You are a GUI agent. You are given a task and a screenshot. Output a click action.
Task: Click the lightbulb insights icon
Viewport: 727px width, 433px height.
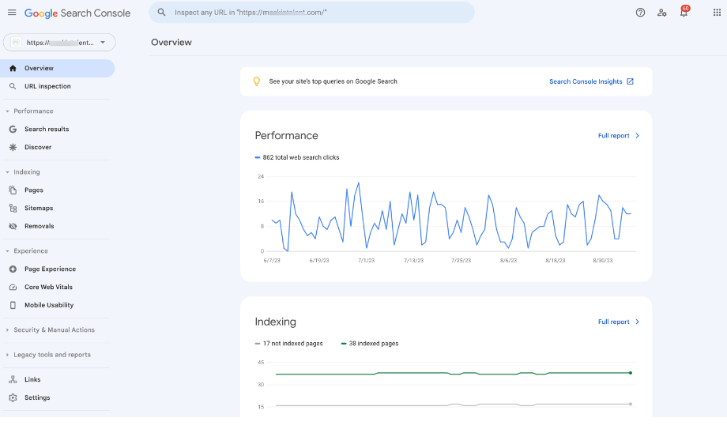pyautogui.click(x=256, y=81)
